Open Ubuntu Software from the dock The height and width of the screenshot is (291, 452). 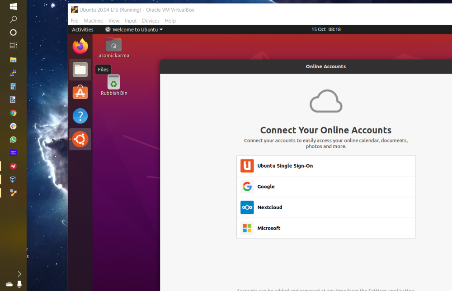pyautogui.click(x=80, y=93)
